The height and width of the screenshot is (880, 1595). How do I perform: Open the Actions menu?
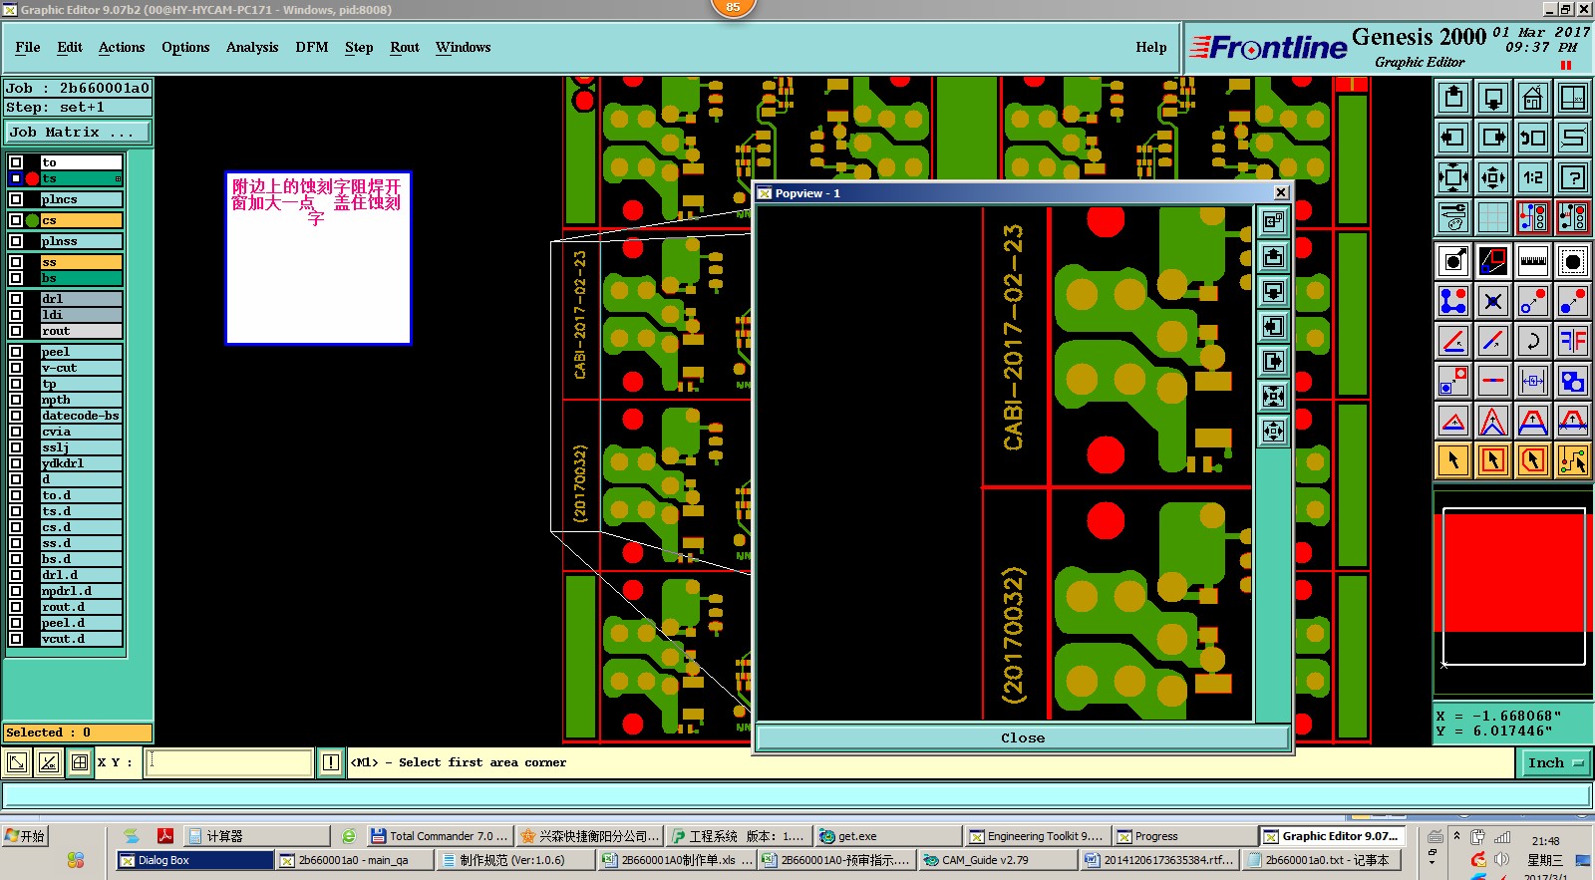(122, 47)
